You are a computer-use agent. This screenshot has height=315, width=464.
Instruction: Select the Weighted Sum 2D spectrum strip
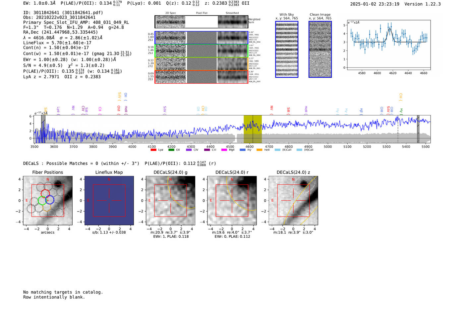pos(202,22)
